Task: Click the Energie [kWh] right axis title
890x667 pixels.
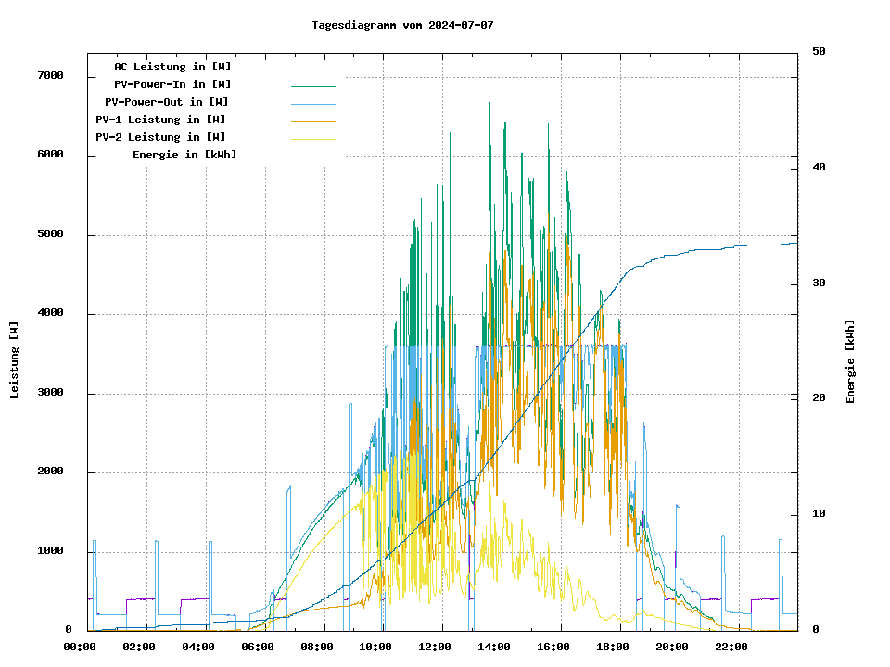Action: tap(850, 361)
